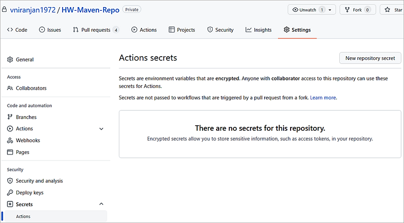Click the Settings gear icon in top nav
Image resolution: width=404 pixels, height=223 pixels.
tap(286, 30)
